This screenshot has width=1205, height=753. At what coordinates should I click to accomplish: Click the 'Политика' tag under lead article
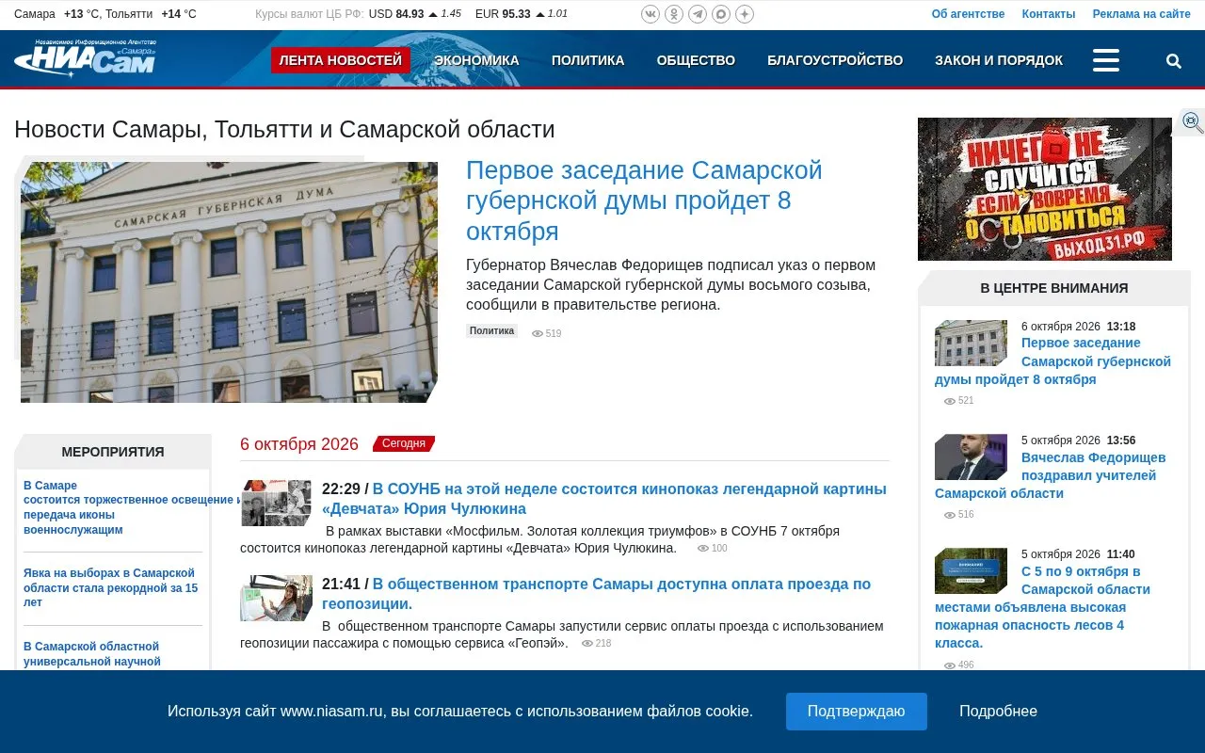(x=491, y=331)
